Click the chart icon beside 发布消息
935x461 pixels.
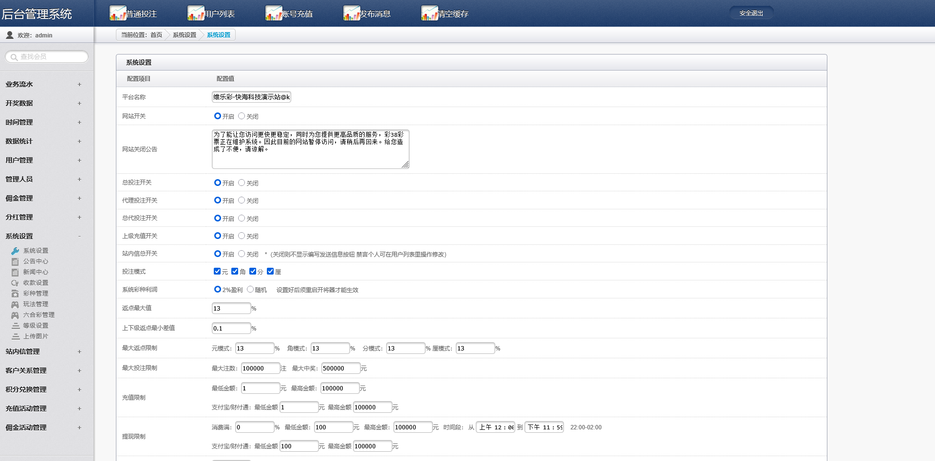(x=352, y=13)
